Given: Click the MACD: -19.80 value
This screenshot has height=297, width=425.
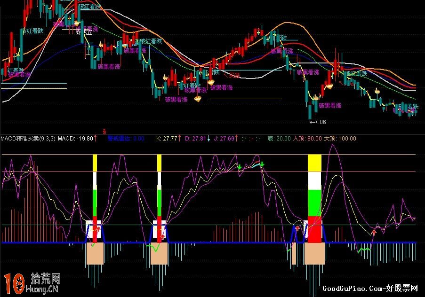Looking at the screenshot, I should [x=76, y=139].
